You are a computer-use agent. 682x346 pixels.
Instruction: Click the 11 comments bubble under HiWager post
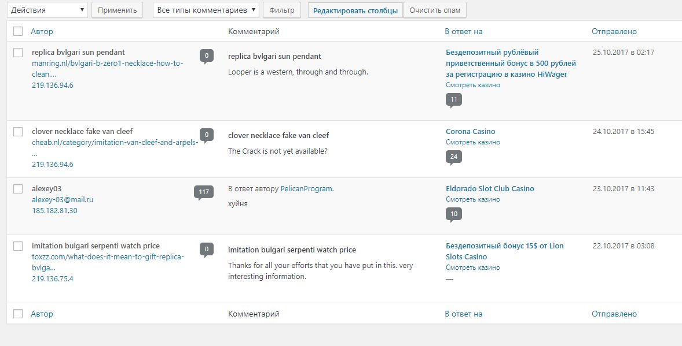(x=453, y=100)
